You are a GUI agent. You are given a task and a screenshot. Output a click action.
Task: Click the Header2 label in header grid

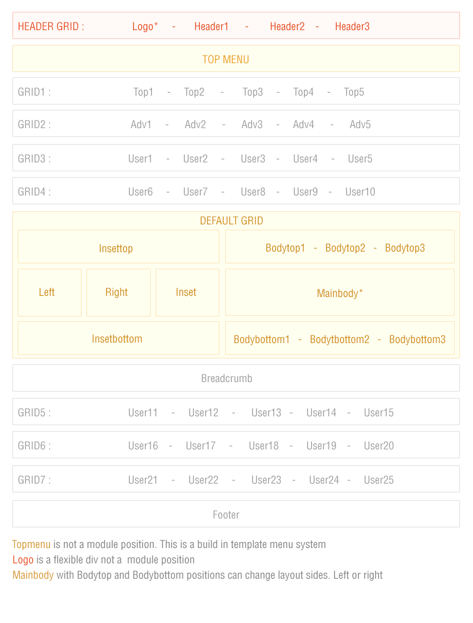[287, 27]
